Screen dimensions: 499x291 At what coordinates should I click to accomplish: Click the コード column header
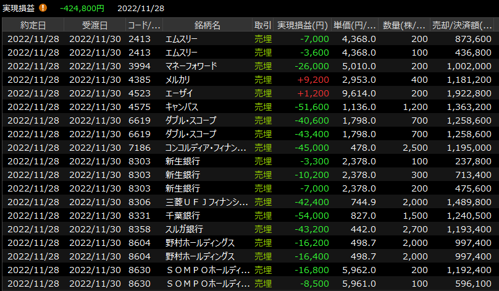tap(143, 25)
